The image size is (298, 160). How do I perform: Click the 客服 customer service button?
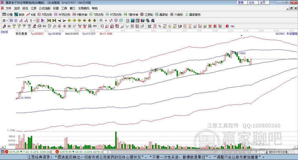pos(242,2)
